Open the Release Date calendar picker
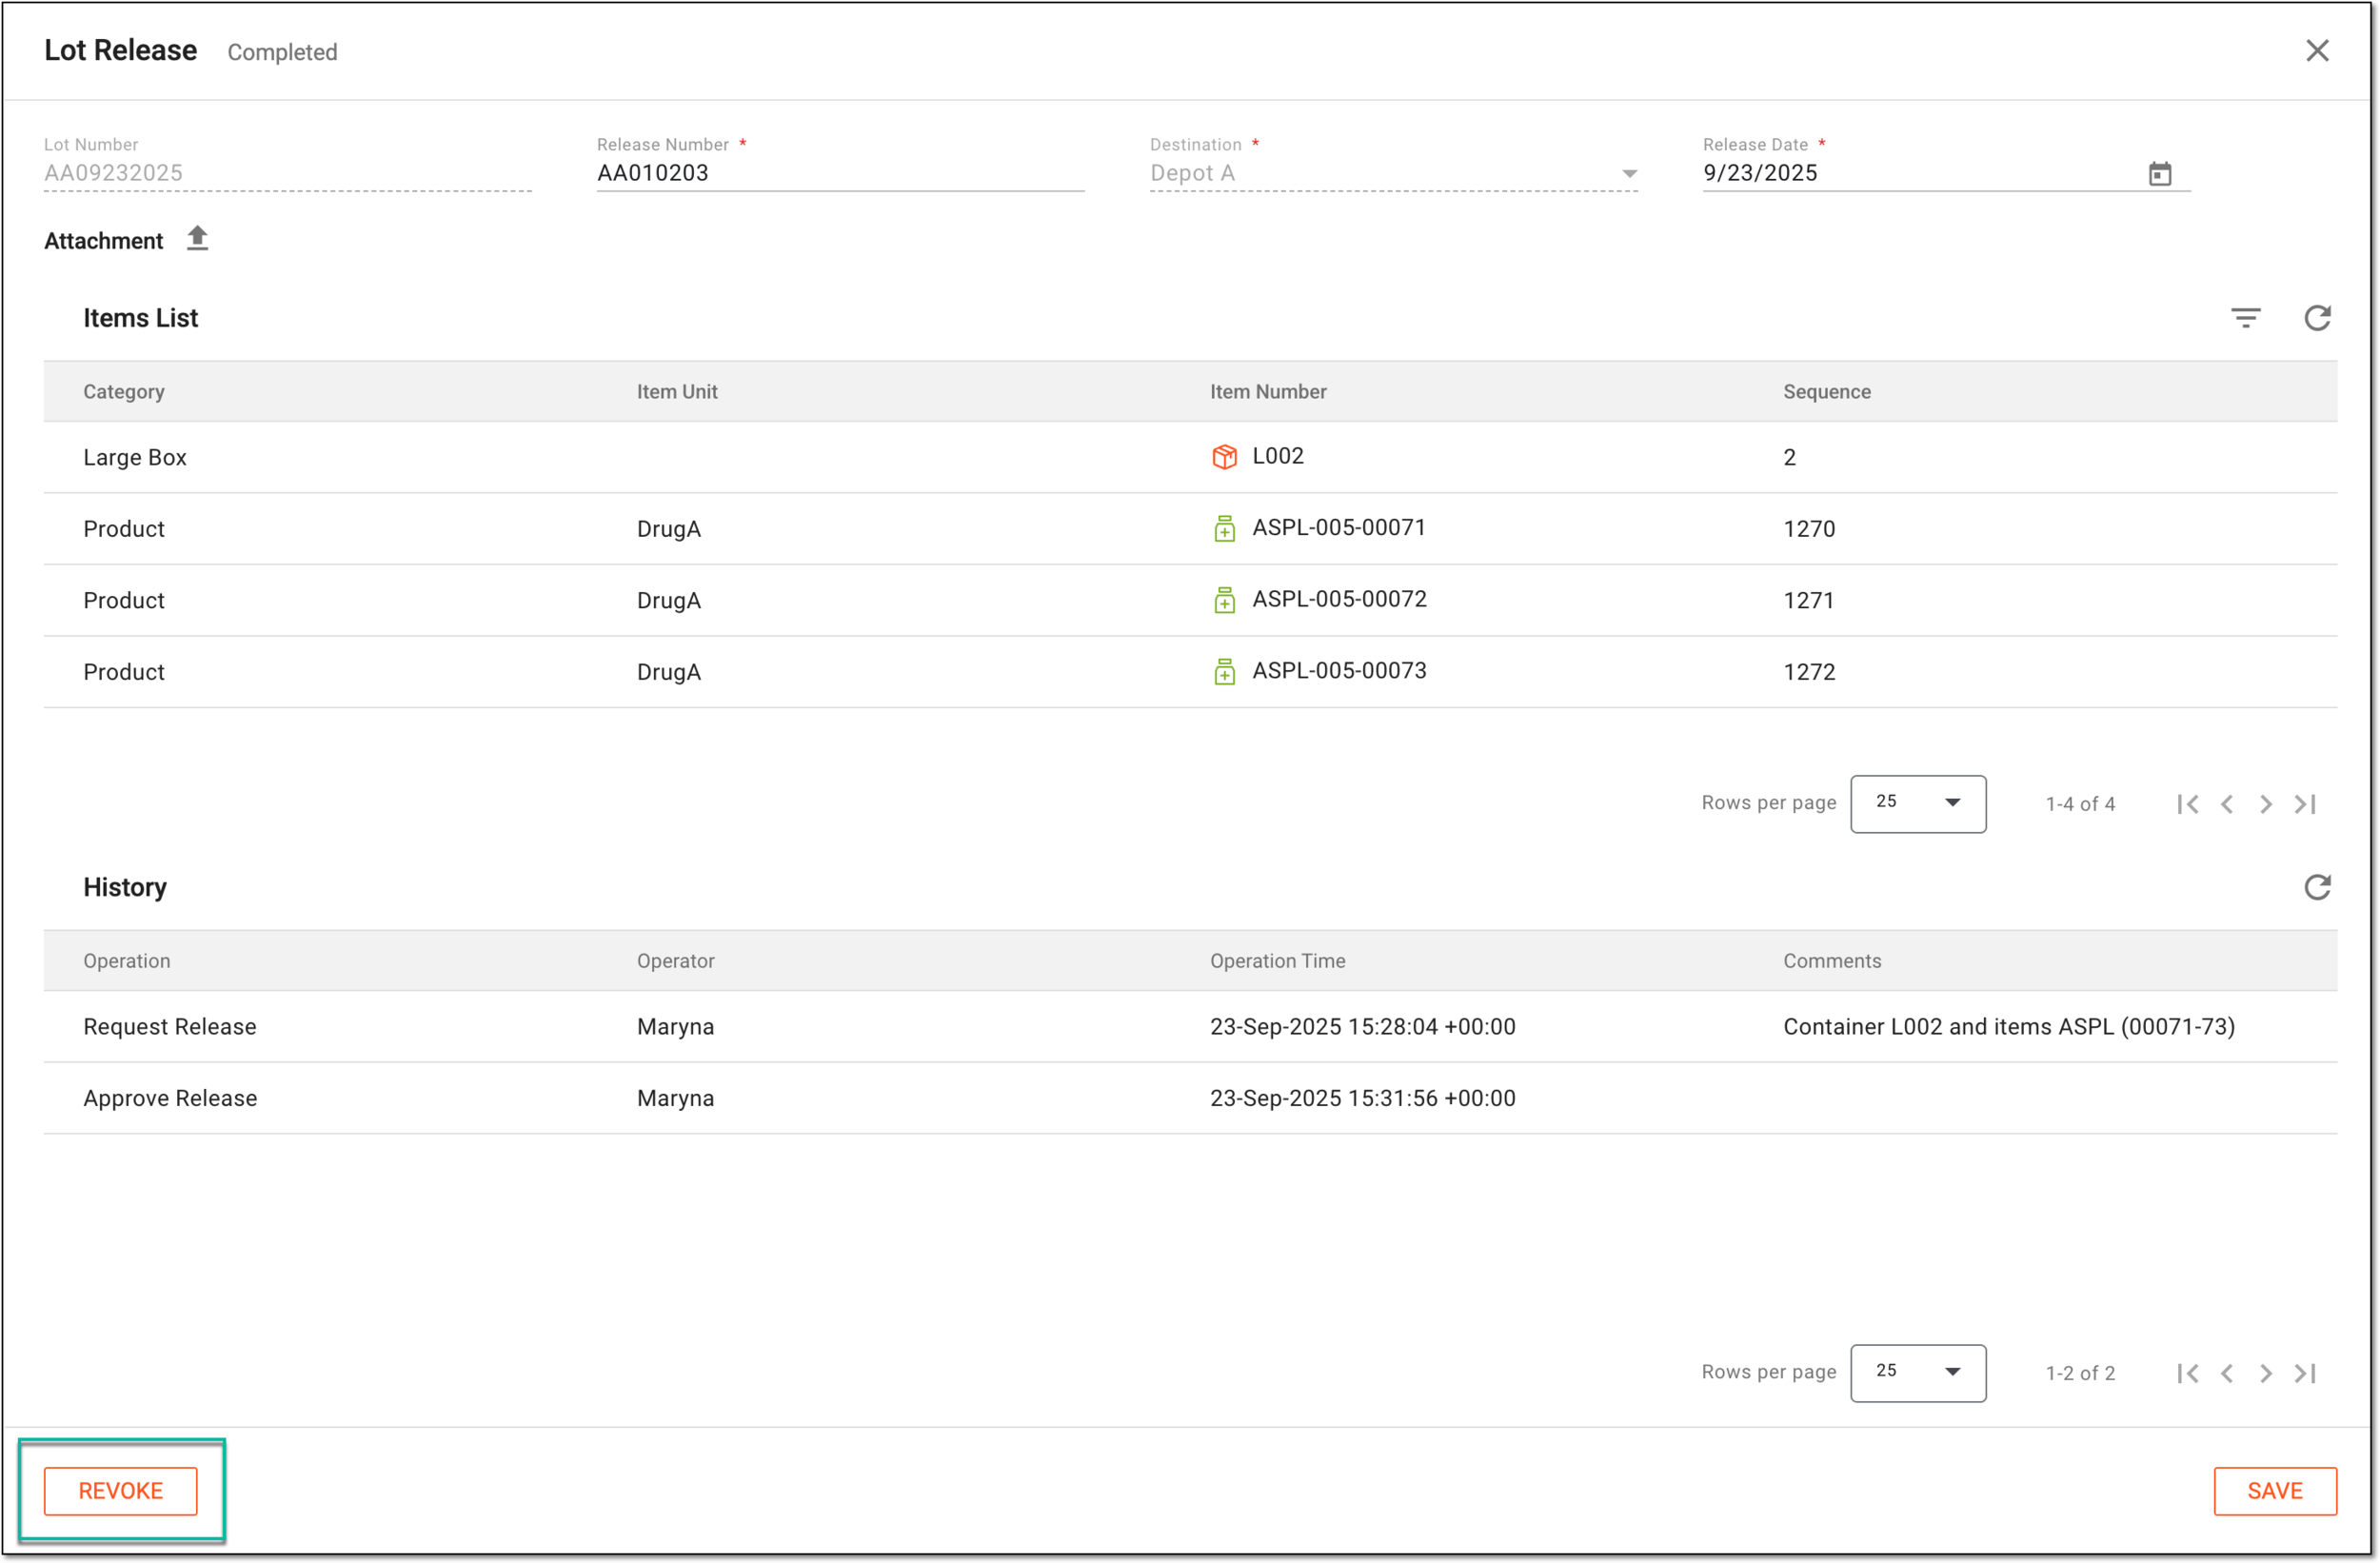Image resolution: width=2380 pixels, height=1563 pixels. pyautogui.click(x=2160, y=174)
